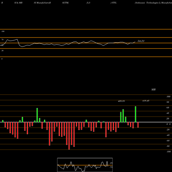
Task: Click the positive 20 label on MR axis
Action: (168, 119)
